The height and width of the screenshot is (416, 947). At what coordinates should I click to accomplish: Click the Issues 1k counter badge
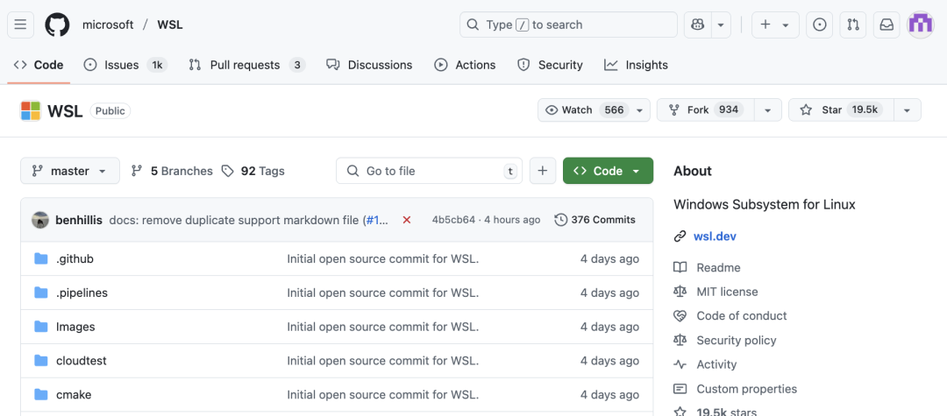click(x=157, y=65)
